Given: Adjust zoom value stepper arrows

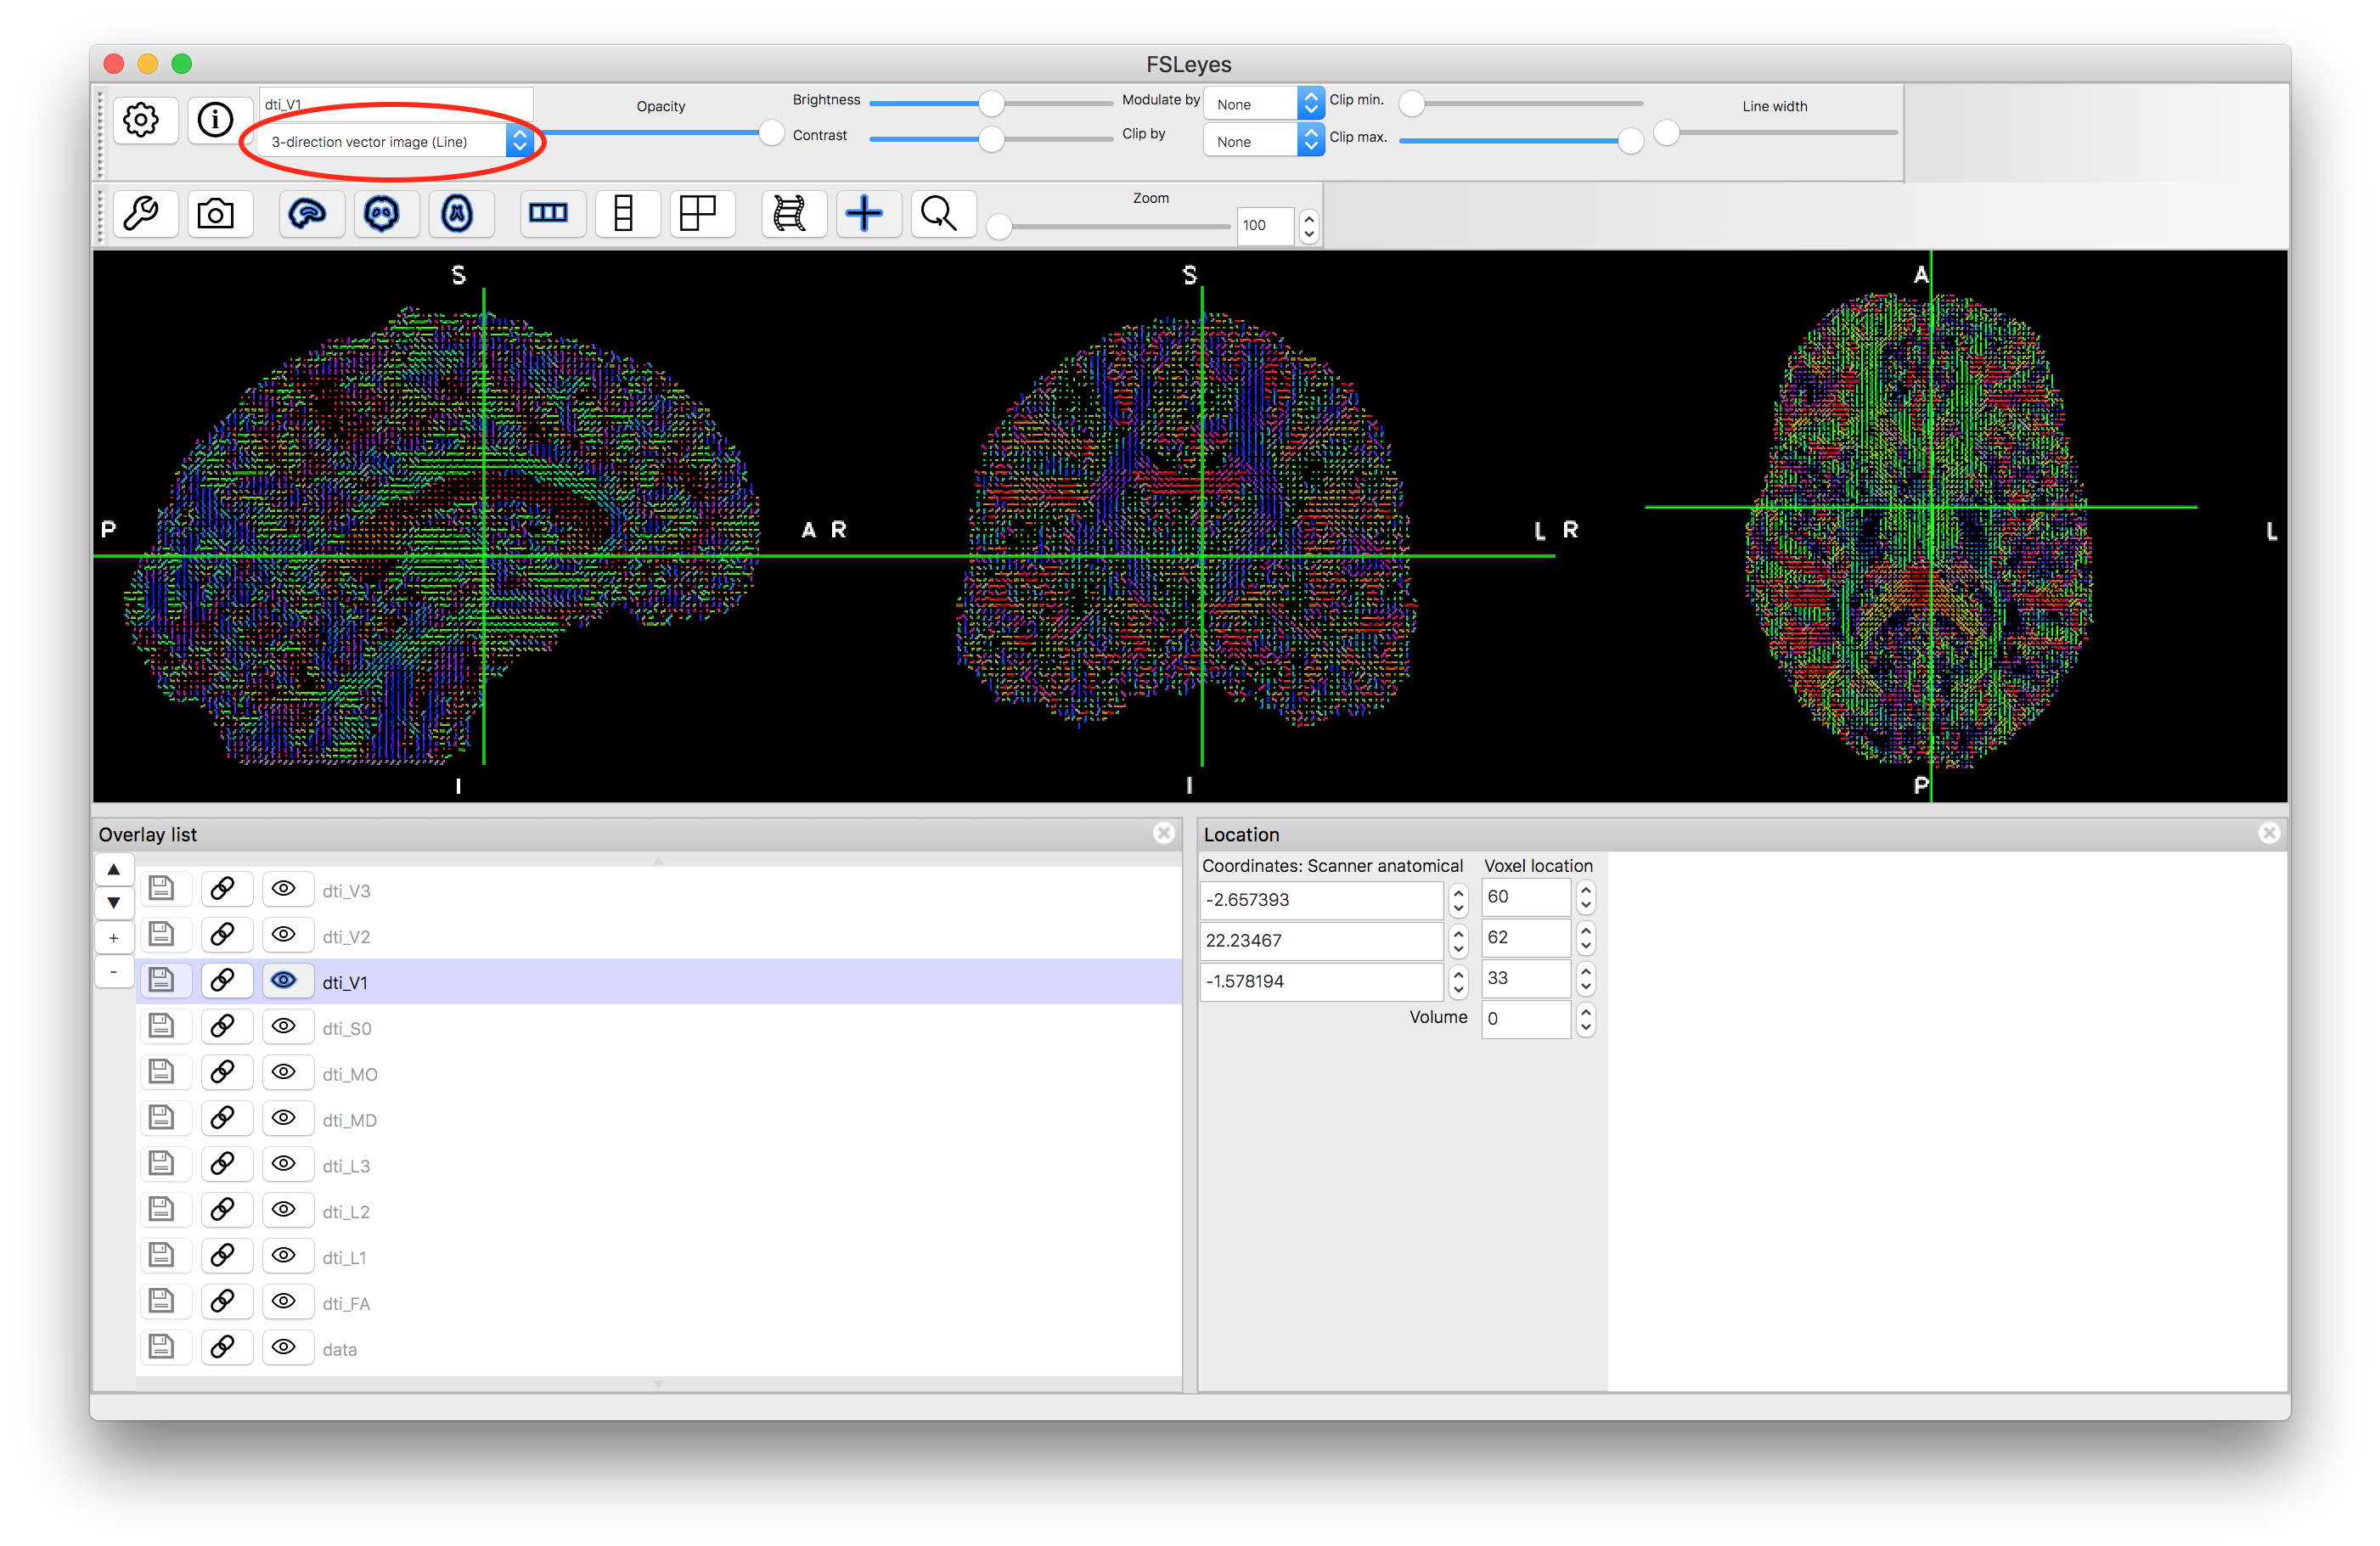Looking at the screenshot, I should coord(1309,226).
